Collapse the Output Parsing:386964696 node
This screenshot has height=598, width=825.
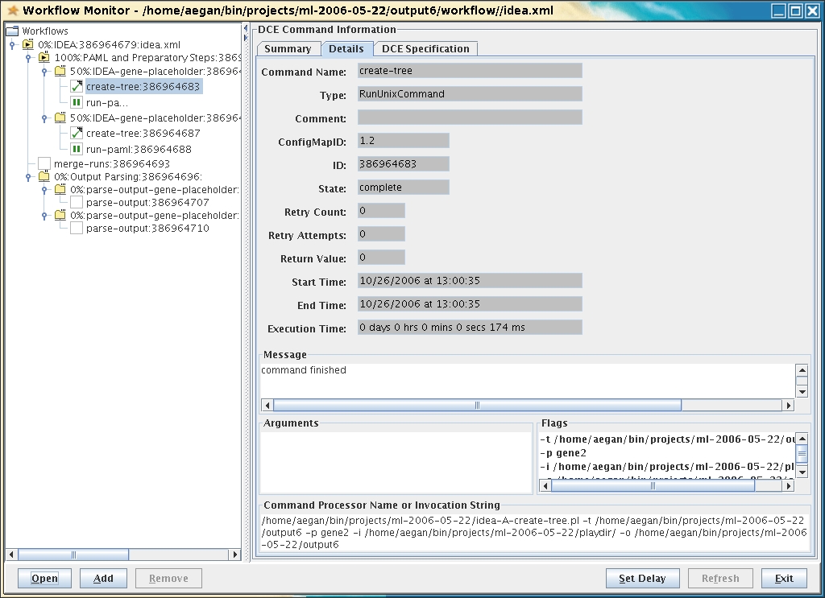pyautogui.click(x=28, y=177)
